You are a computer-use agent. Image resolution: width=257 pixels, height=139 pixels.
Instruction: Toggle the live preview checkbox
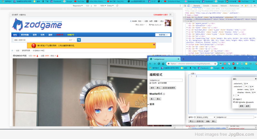point(159,83)
